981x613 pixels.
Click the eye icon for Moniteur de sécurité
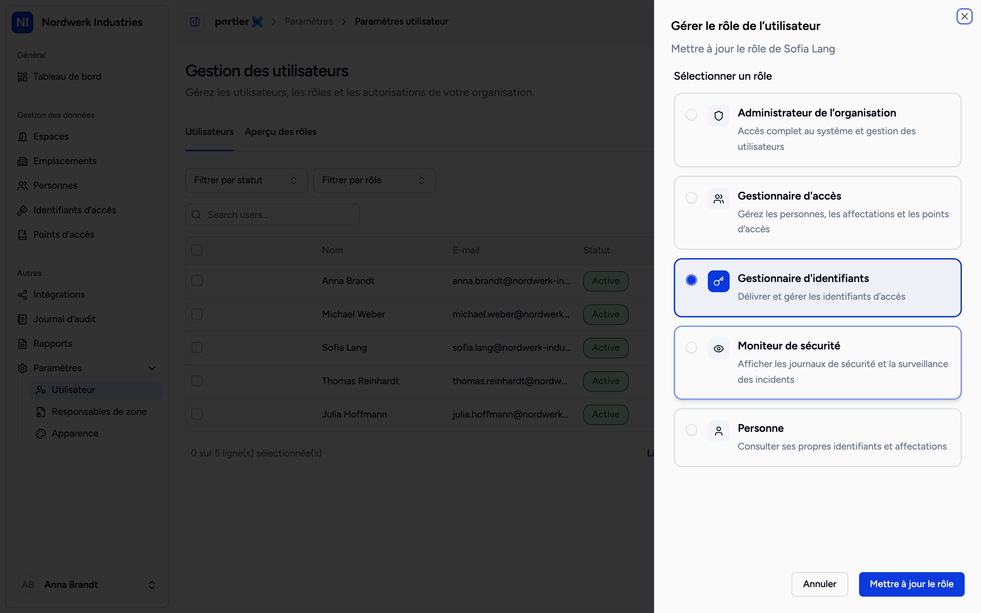[718, 349]
